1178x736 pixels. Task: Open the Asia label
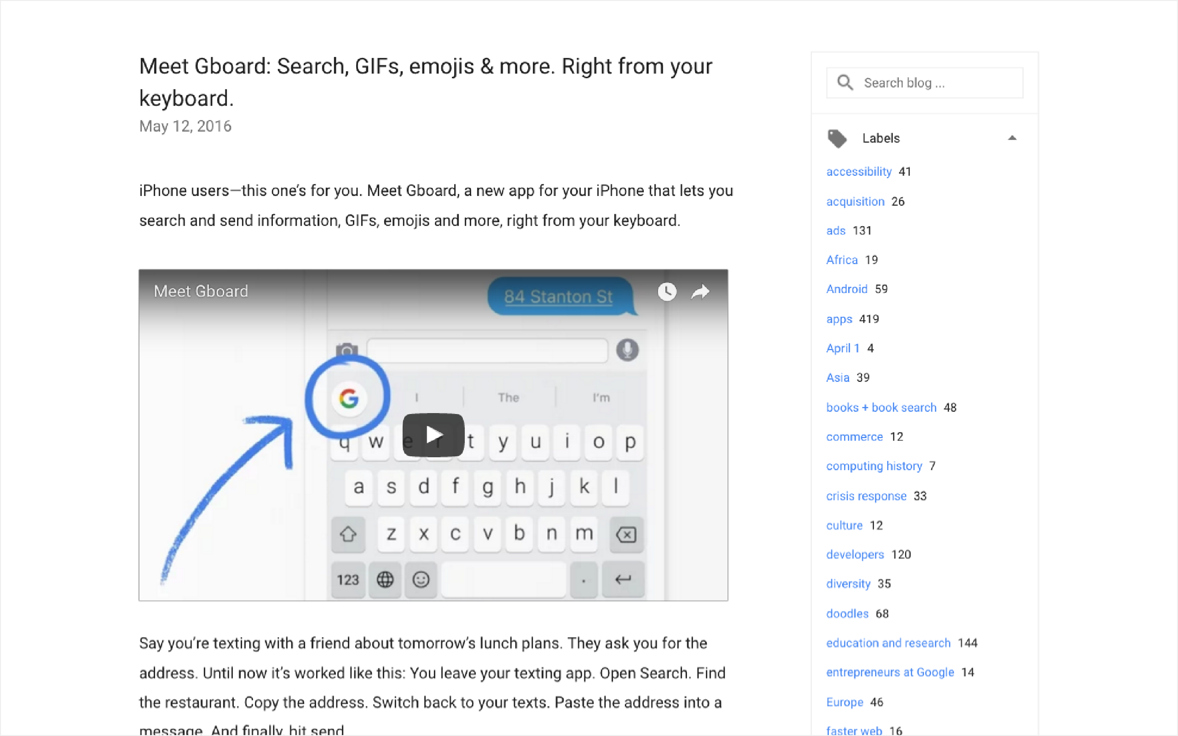click(x=838, y=378)
